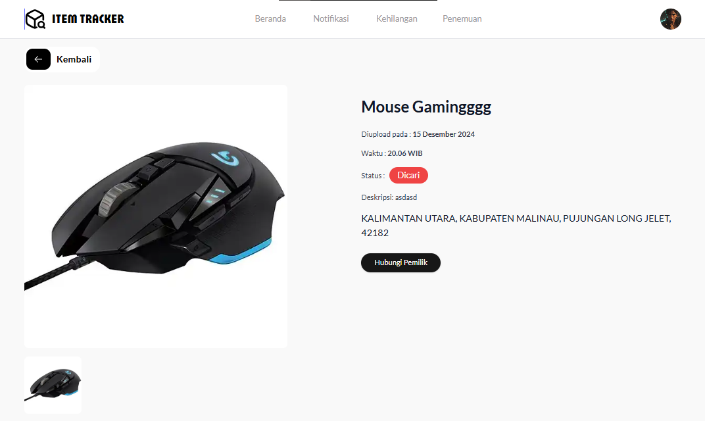Click the black back arrow icon
Viewport: 705px width, 421px height.
pos(38,59)
